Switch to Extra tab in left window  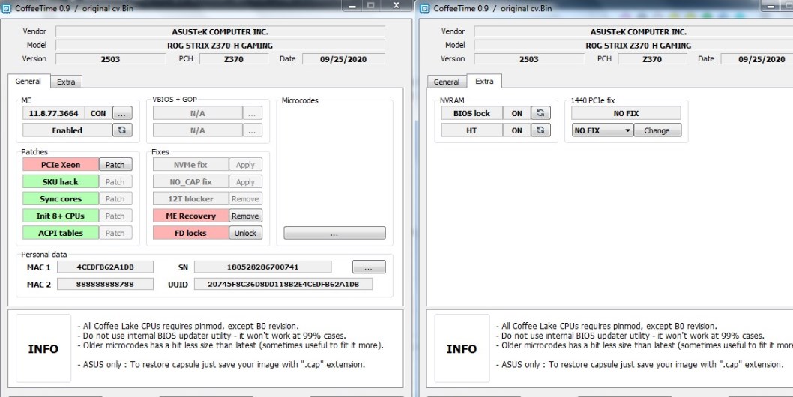pyautogui.click(x=66, y=82)
